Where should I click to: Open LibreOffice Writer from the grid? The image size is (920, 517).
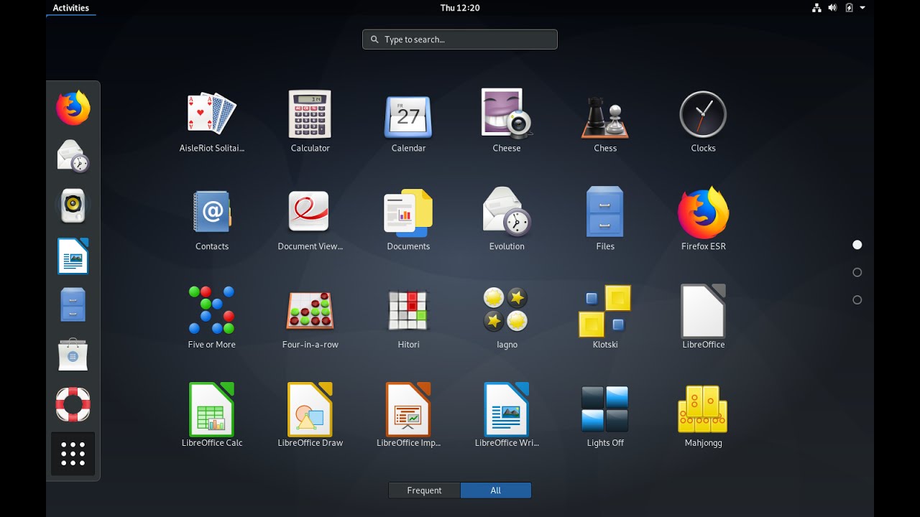click(507, 409)
